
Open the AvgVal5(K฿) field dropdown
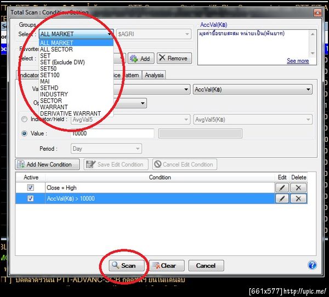coord(253,119)
